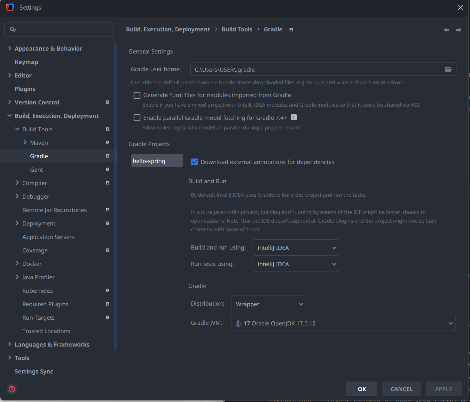470x402 pixels.
Task: Click the project-level icon next to Gradle breadcrumb
Action: [x=291, y=30]
